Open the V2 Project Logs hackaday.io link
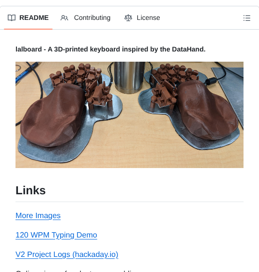 [x=67, y=255]
